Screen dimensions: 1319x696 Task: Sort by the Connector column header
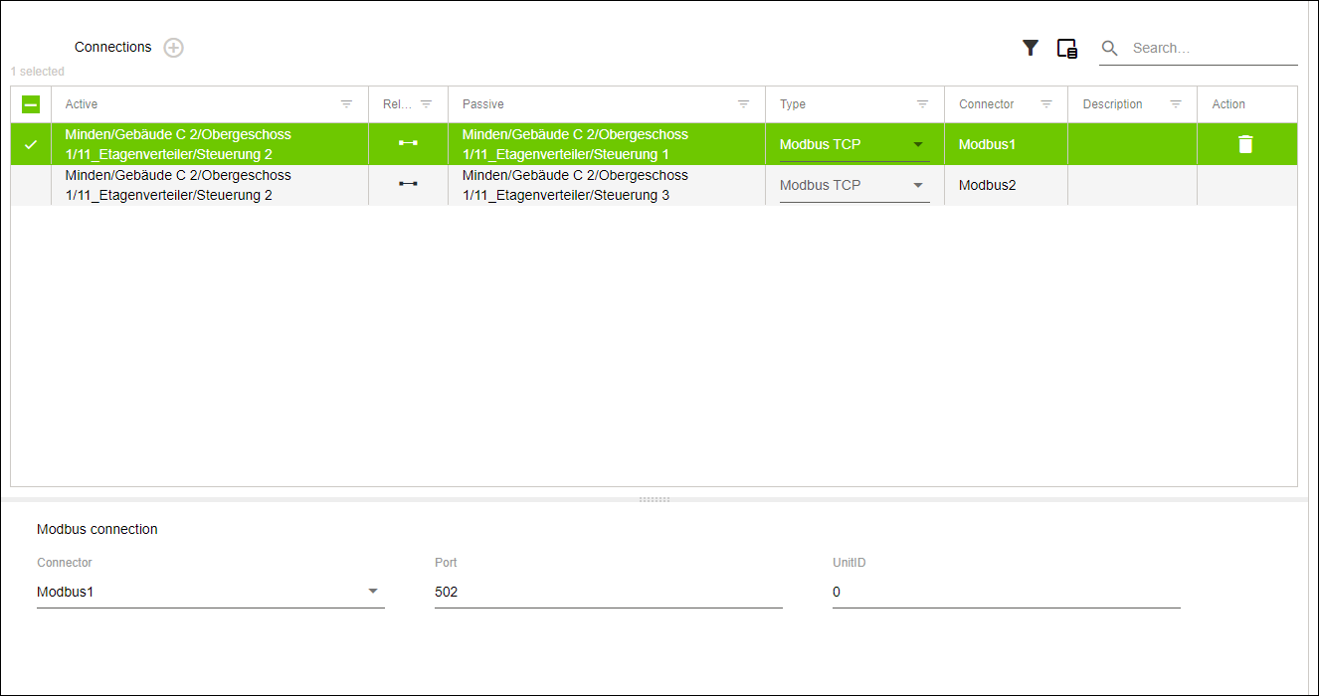pos(987,104)
